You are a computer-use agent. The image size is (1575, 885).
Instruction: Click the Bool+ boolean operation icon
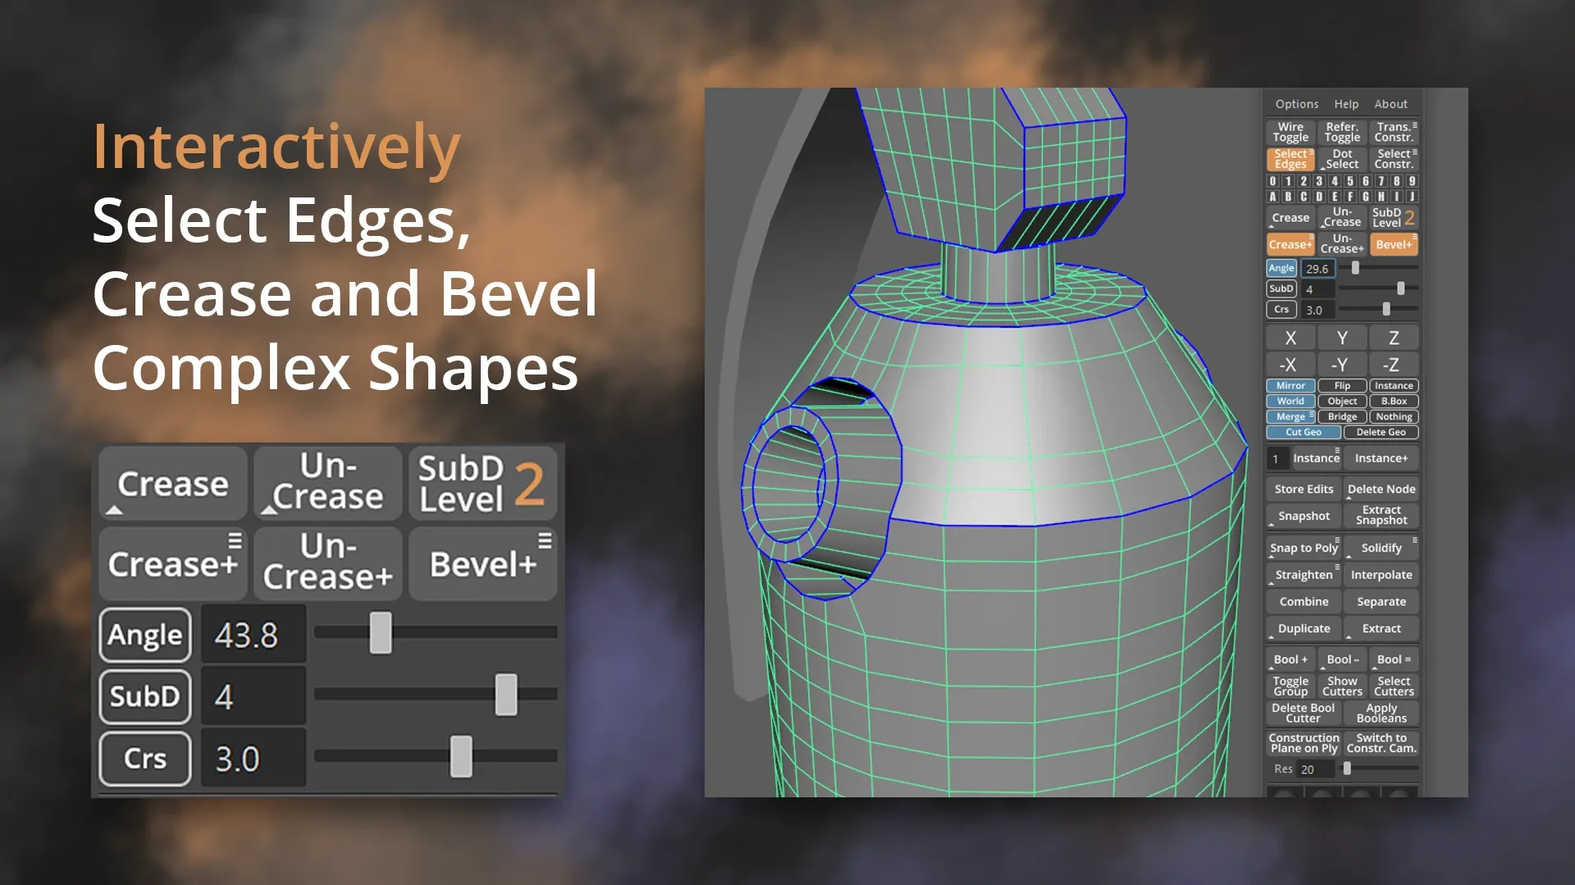(1290, 659)
